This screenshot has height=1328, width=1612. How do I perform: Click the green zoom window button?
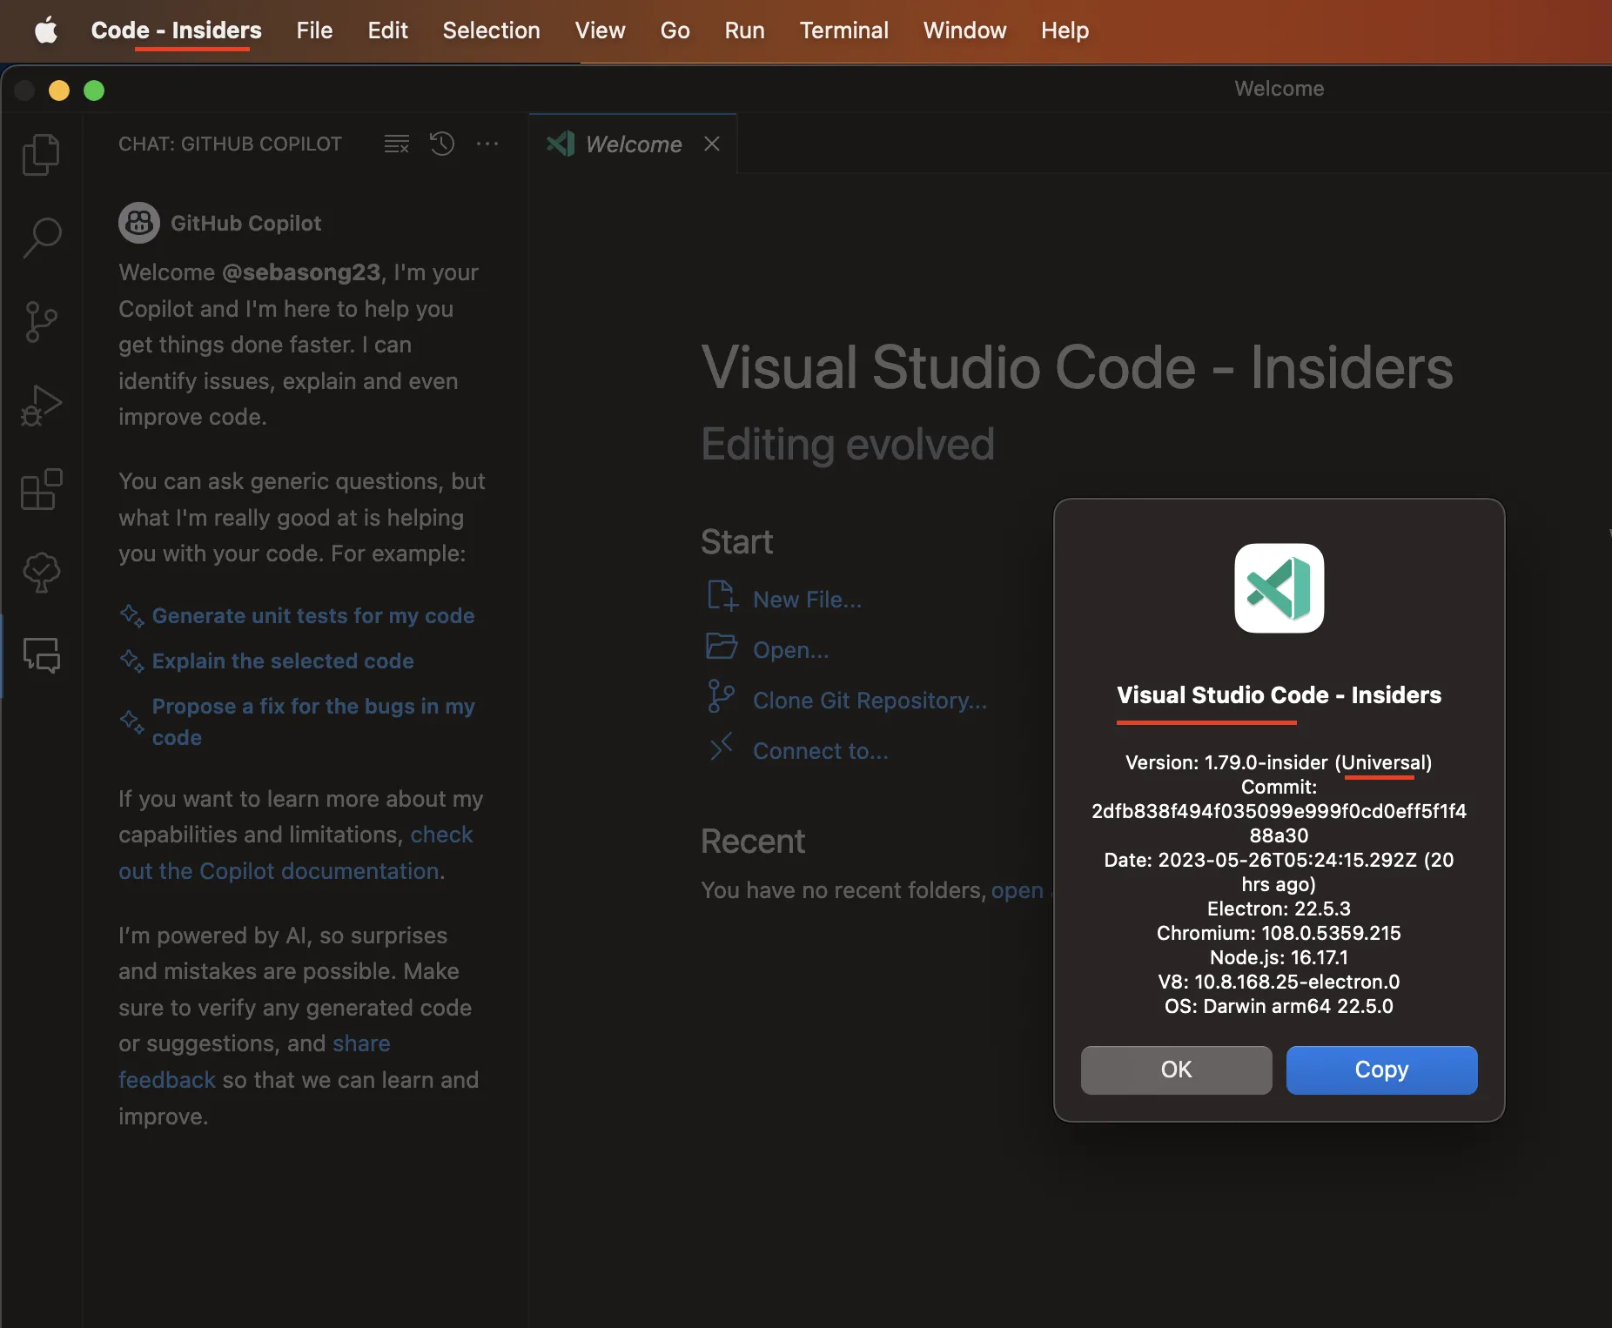[94, 91]
